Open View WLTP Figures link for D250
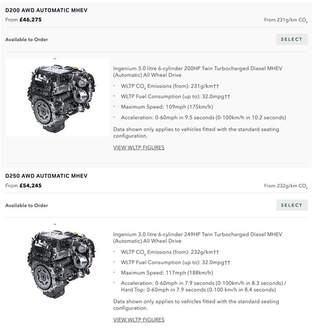Image resolution: width=314 pixels, height=335 pixels. pos(139,320)
